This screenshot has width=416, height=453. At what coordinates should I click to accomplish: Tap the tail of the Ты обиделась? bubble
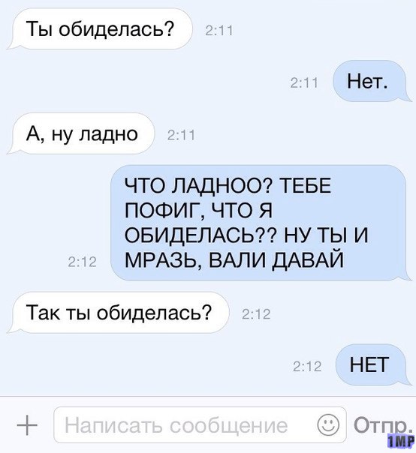(11, 45)
